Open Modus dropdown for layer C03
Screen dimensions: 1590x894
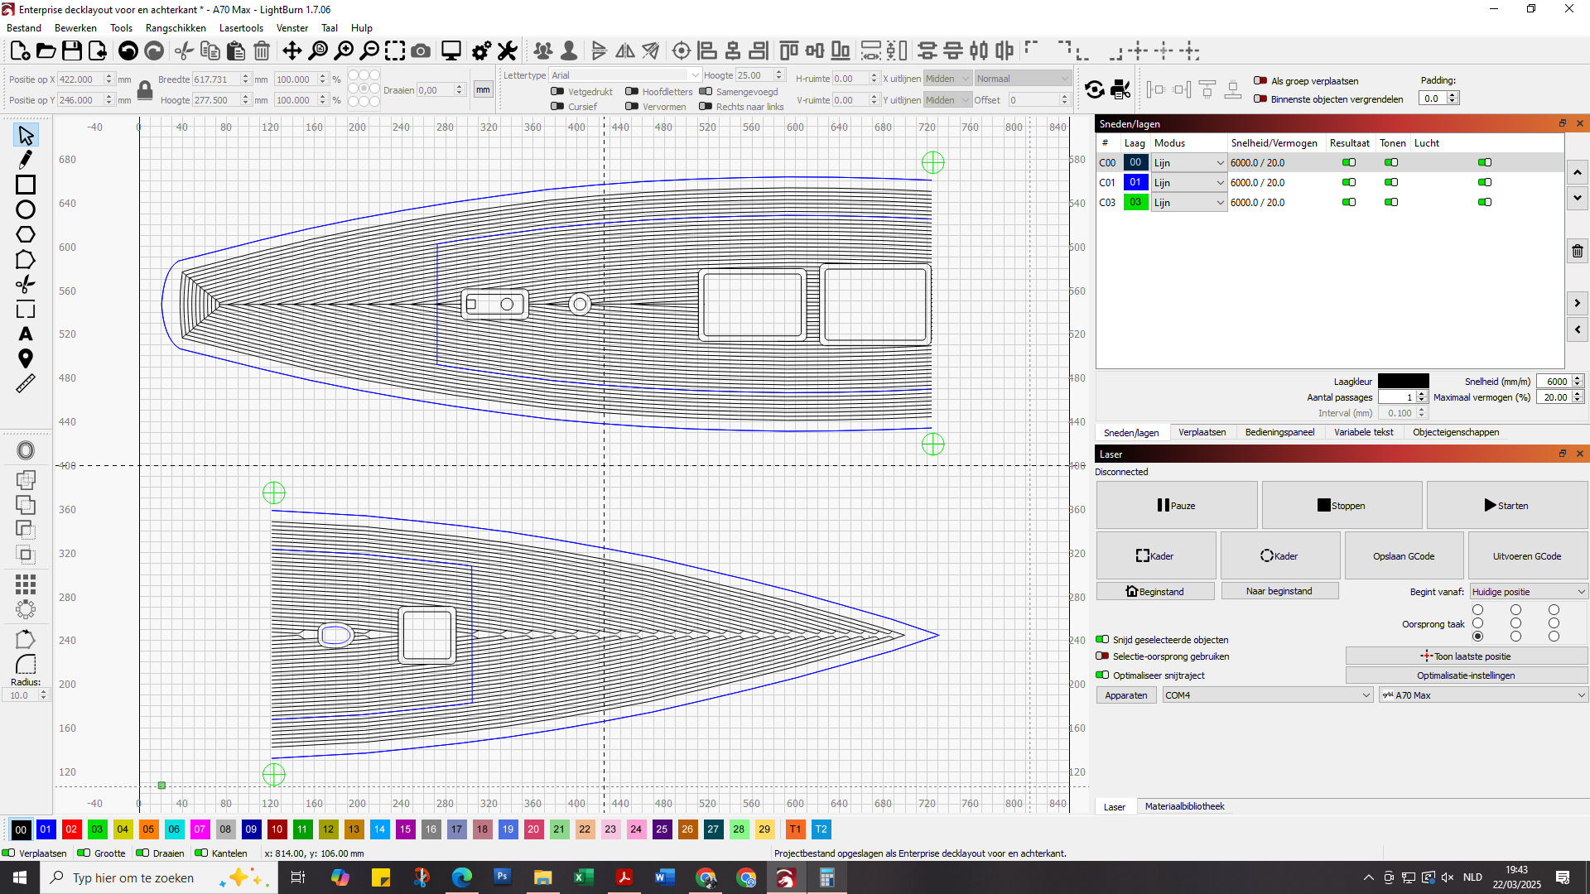tap(1188, 203)
